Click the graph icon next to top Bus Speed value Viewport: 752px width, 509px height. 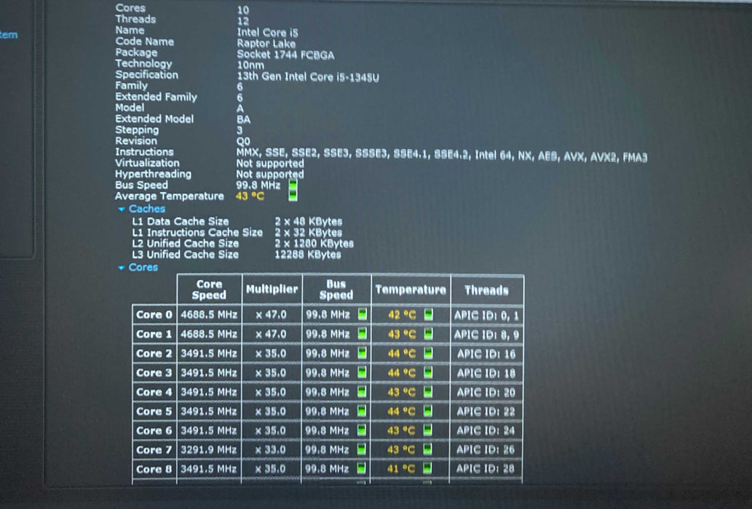[293, 185]
